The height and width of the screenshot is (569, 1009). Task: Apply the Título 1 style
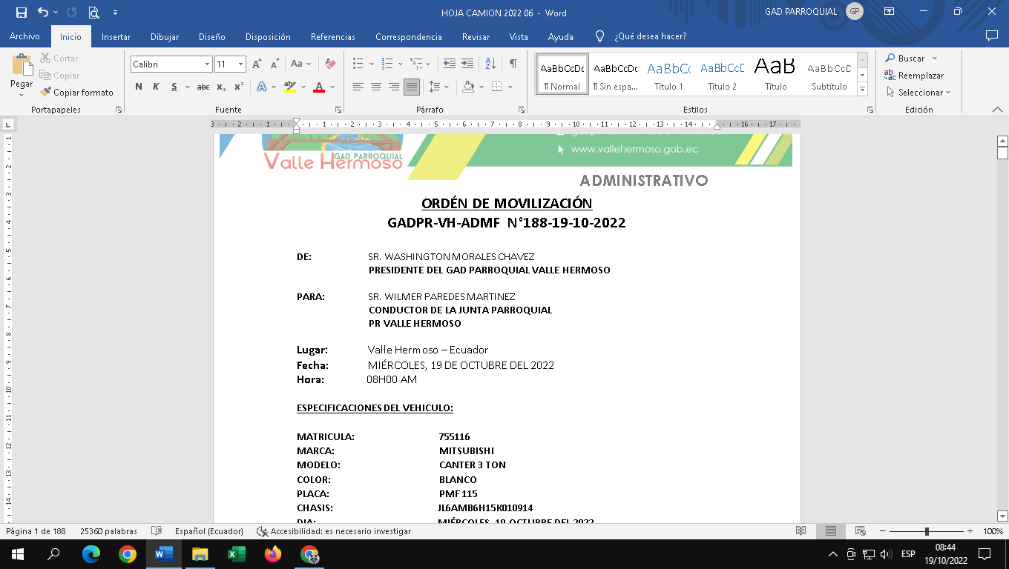coord(668,74)
